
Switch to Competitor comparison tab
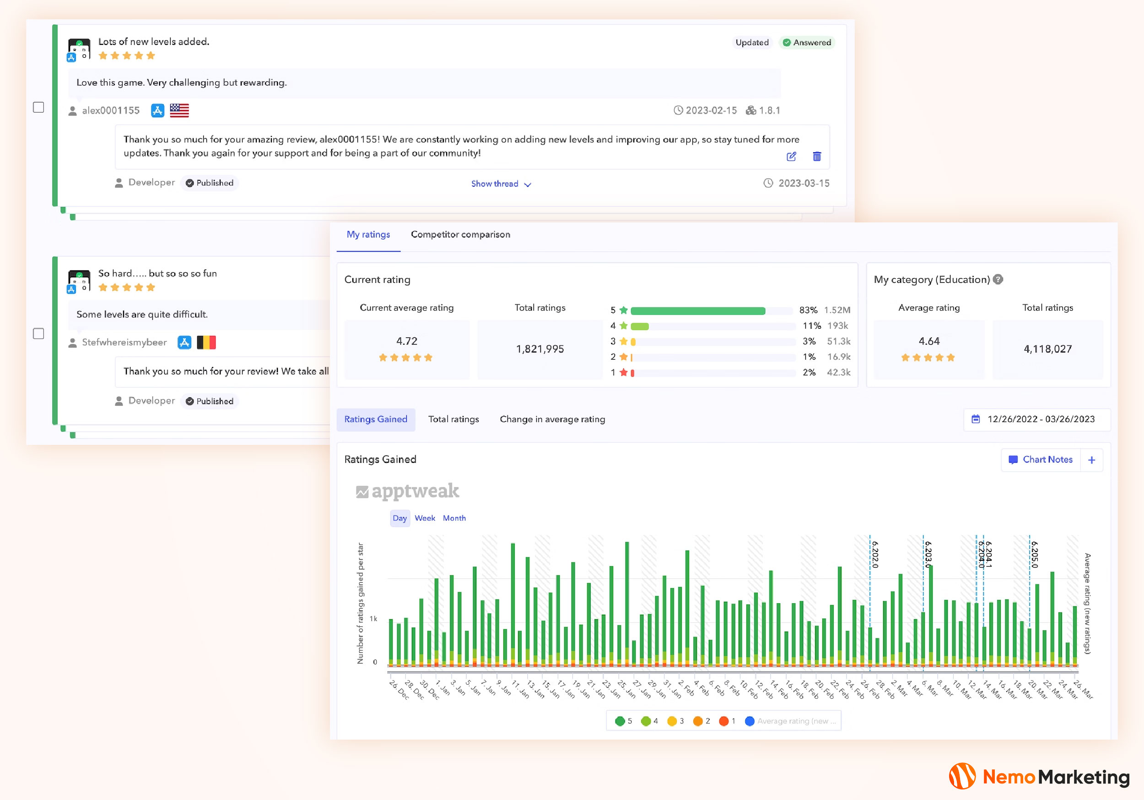460,234
